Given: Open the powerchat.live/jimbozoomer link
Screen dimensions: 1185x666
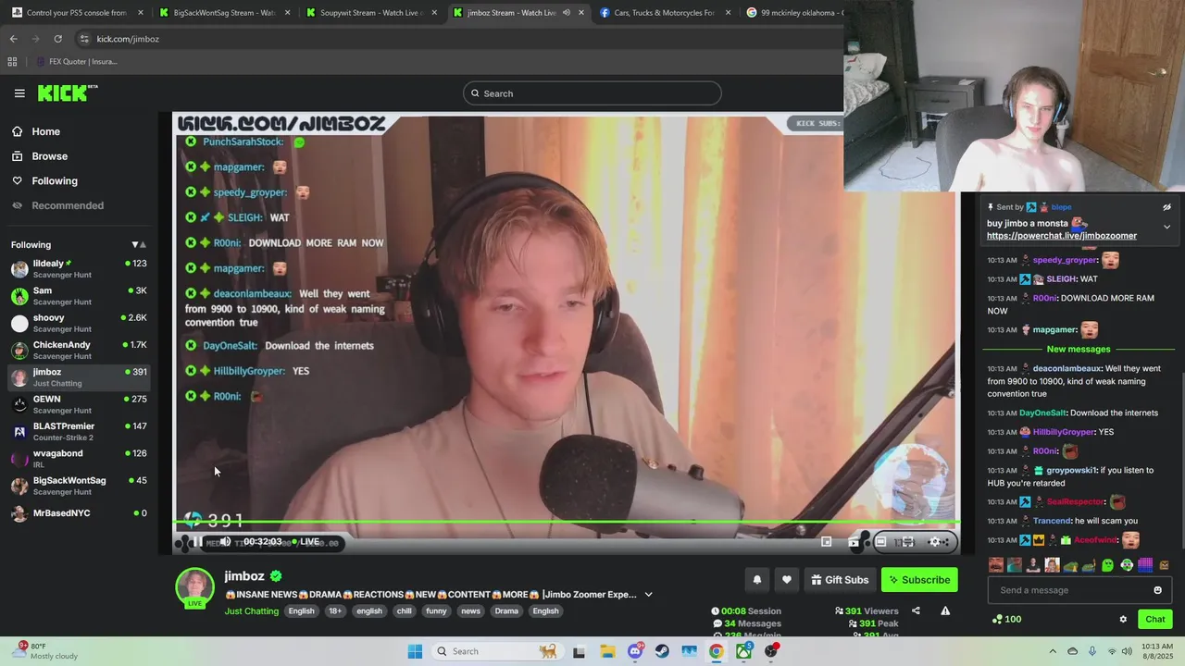Looking at the screenshot, I should click(1061, 236).
